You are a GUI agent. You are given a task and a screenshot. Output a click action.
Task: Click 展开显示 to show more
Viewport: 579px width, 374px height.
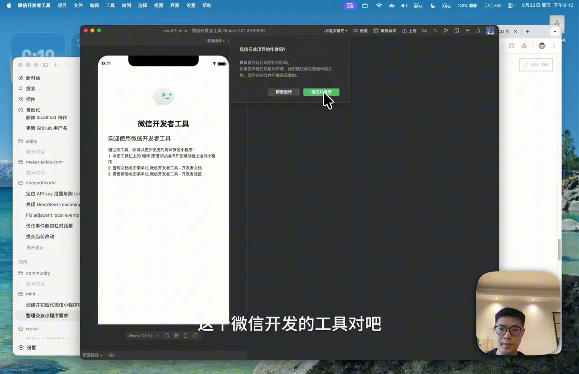(35, 248)
